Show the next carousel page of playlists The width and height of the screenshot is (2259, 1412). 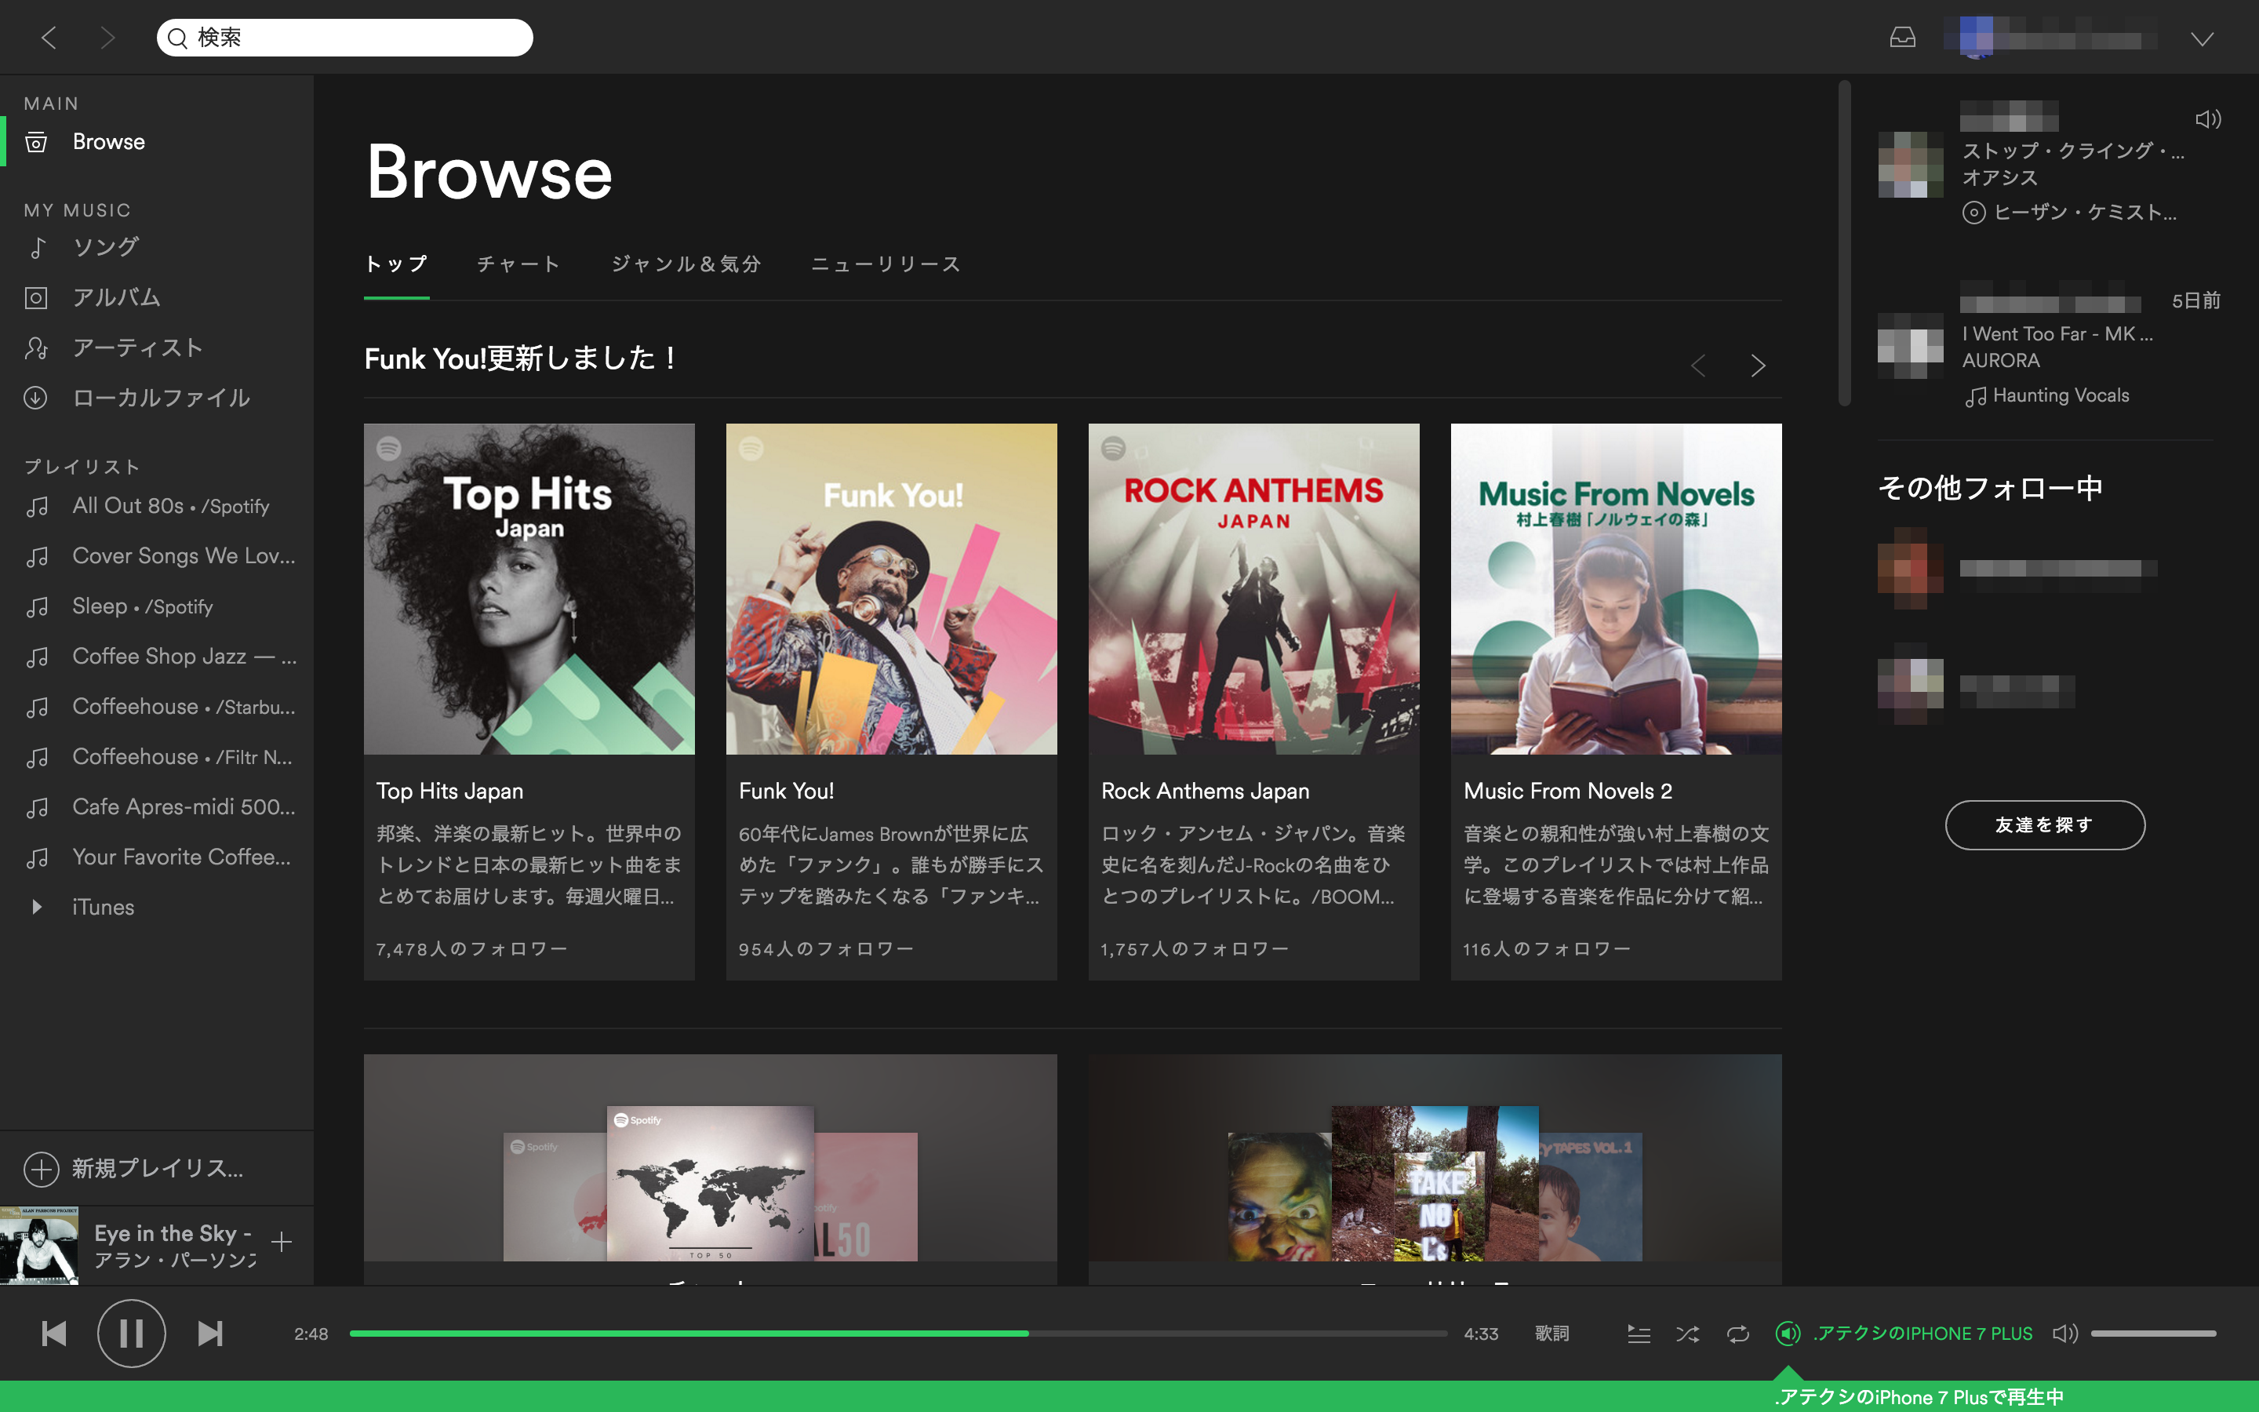point(1758,365)
